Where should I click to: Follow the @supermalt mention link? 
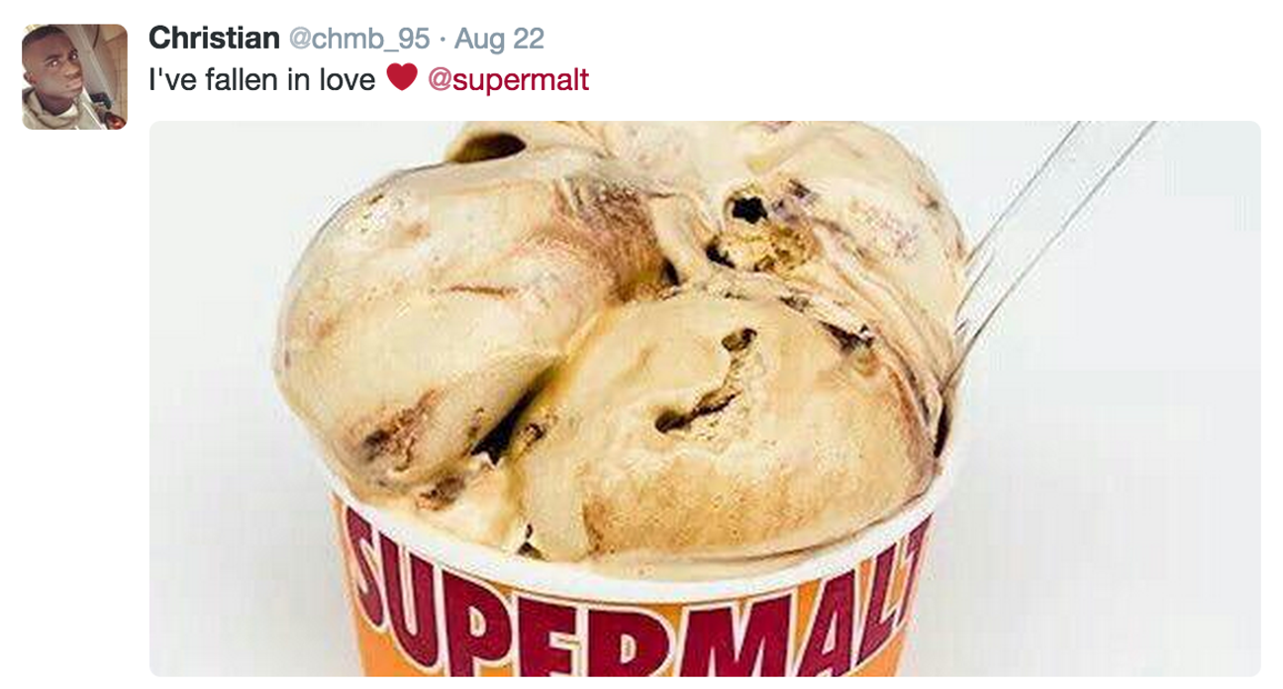[x=508, y=79]
